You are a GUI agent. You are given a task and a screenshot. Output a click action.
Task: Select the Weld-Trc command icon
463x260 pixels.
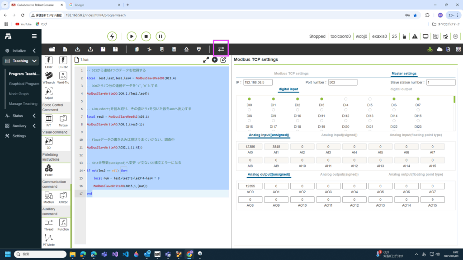[x=63, y=78]
